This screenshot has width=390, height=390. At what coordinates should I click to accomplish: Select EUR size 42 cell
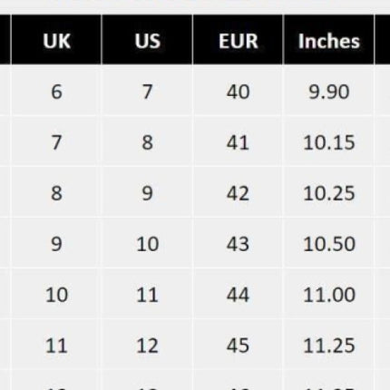(238, 193)
